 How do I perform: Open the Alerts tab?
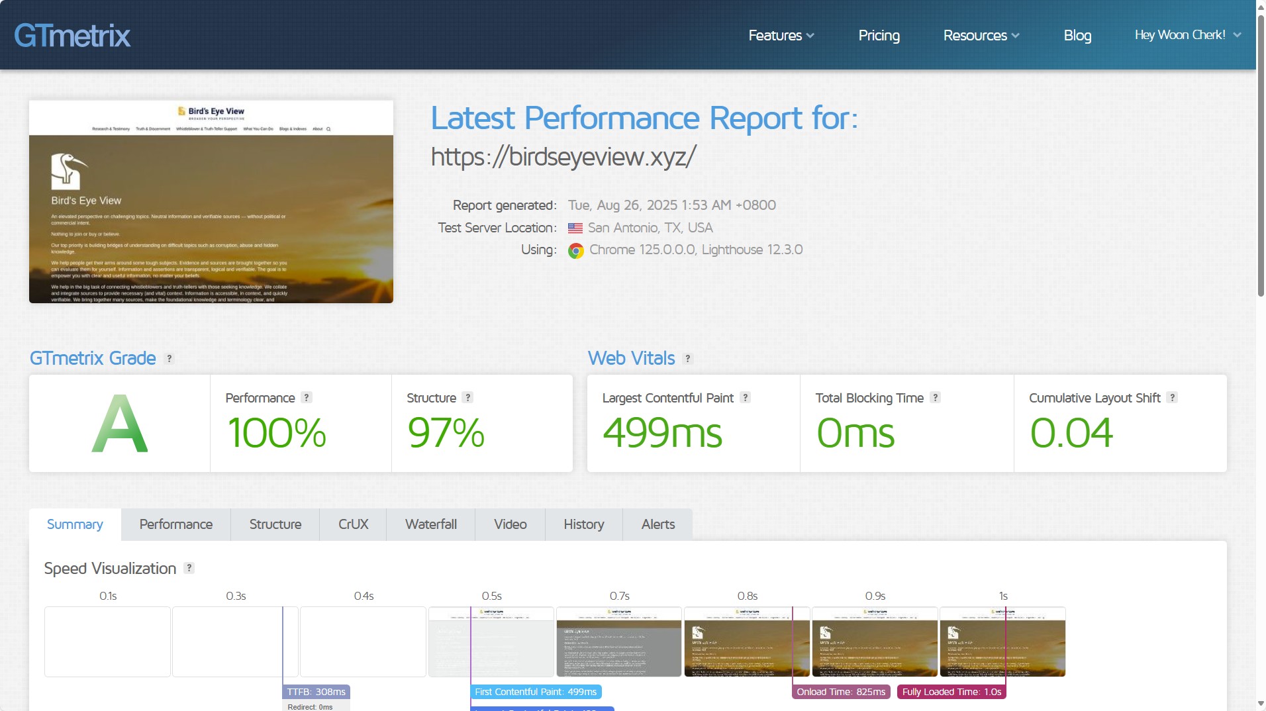(658, 524)
